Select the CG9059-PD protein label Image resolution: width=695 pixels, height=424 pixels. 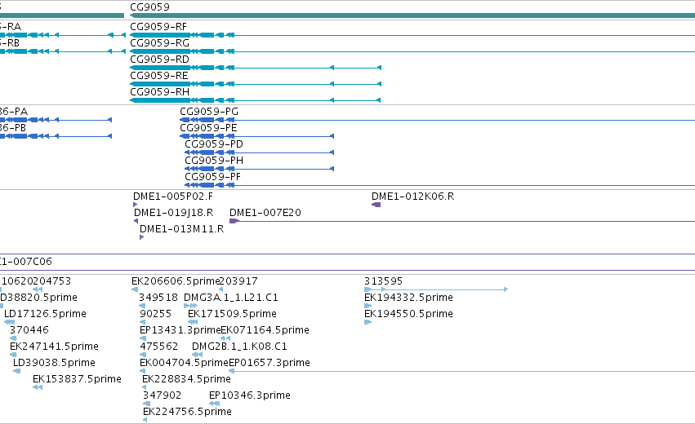(x=214, y=144)
